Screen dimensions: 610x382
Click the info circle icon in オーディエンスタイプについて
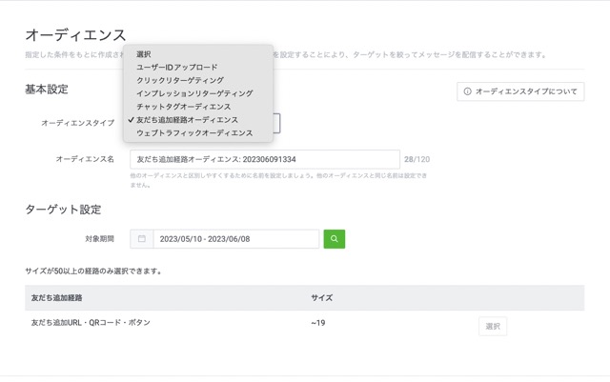467,91
